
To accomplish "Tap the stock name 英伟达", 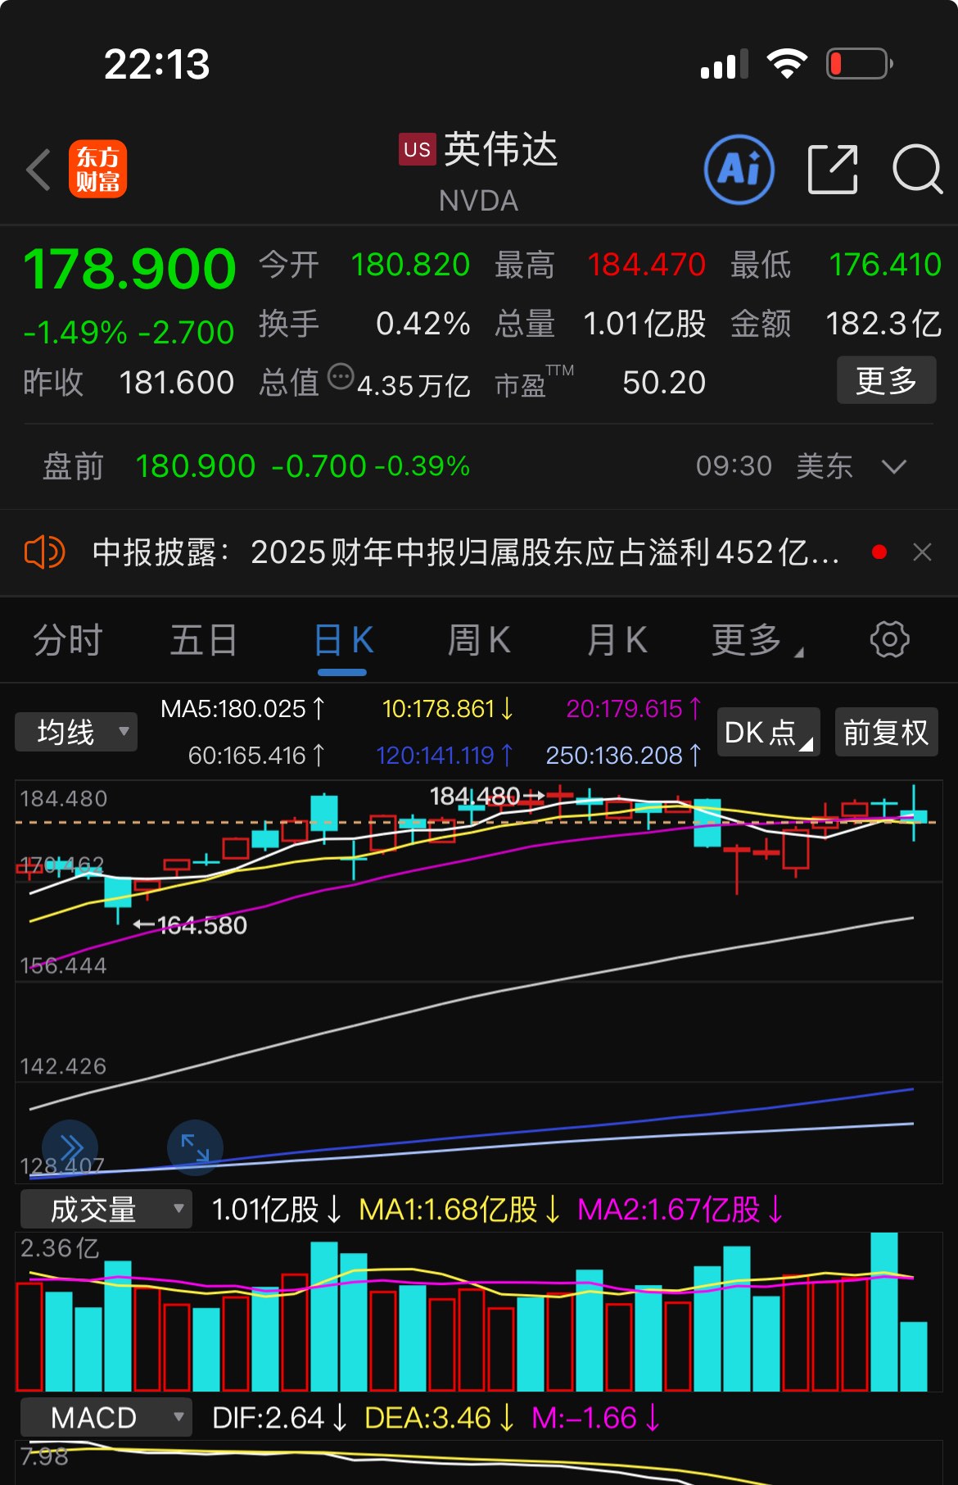I will pos(501,149).
